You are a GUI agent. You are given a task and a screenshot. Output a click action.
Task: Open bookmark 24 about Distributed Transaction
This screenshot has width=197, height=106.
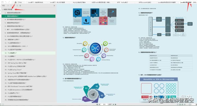(19, 86)
